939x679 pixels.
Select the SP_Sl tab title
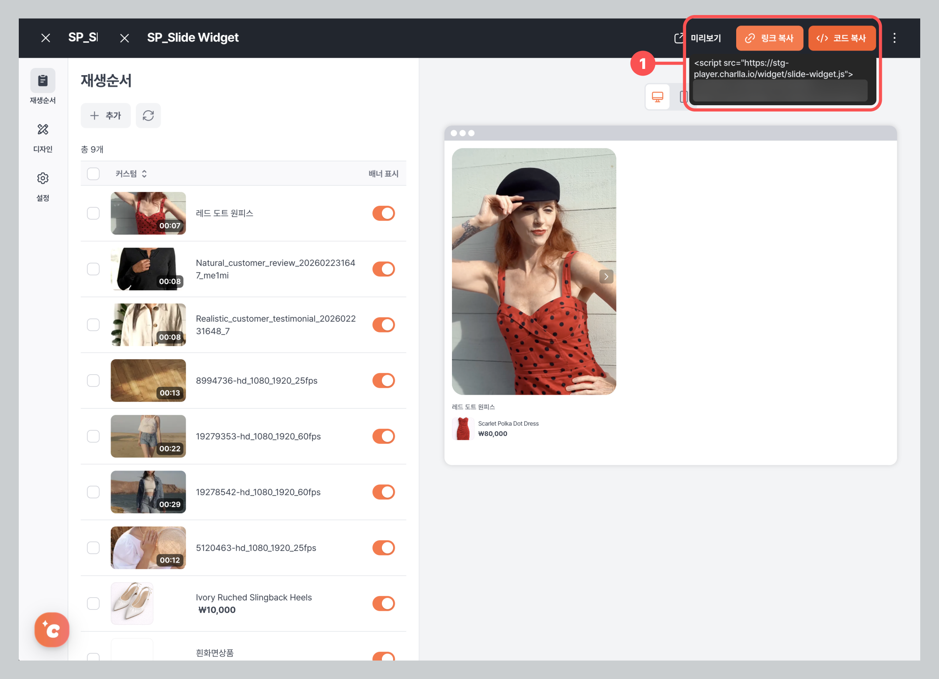point(83,38)
